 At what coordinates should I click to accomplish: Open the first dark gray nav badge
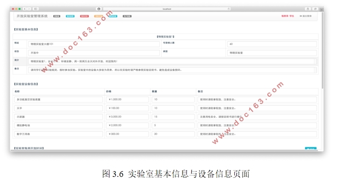[57, 16]
